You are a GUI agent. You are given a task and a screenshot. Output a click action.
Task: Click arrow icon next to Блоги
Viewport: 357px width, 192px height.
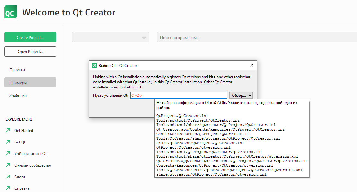point(8,177)
